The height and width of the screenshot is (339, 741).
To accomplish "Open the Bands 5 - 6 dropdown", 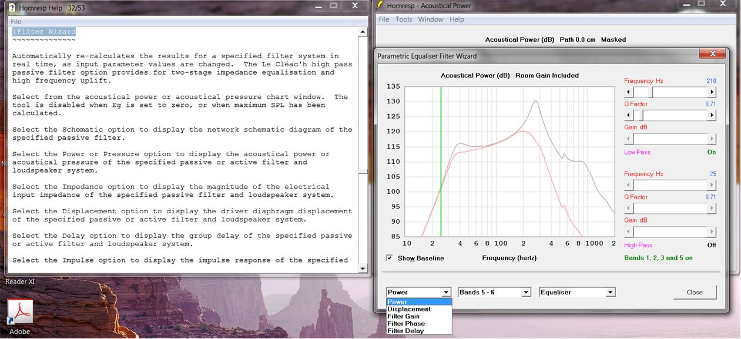I will click(x=526, y=292).
